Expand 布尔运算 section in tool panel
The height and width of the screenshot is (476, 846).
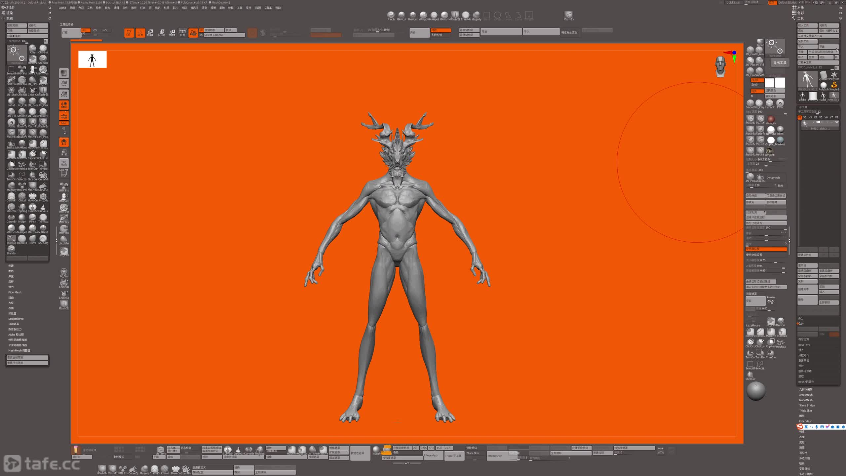pos(804,339)
